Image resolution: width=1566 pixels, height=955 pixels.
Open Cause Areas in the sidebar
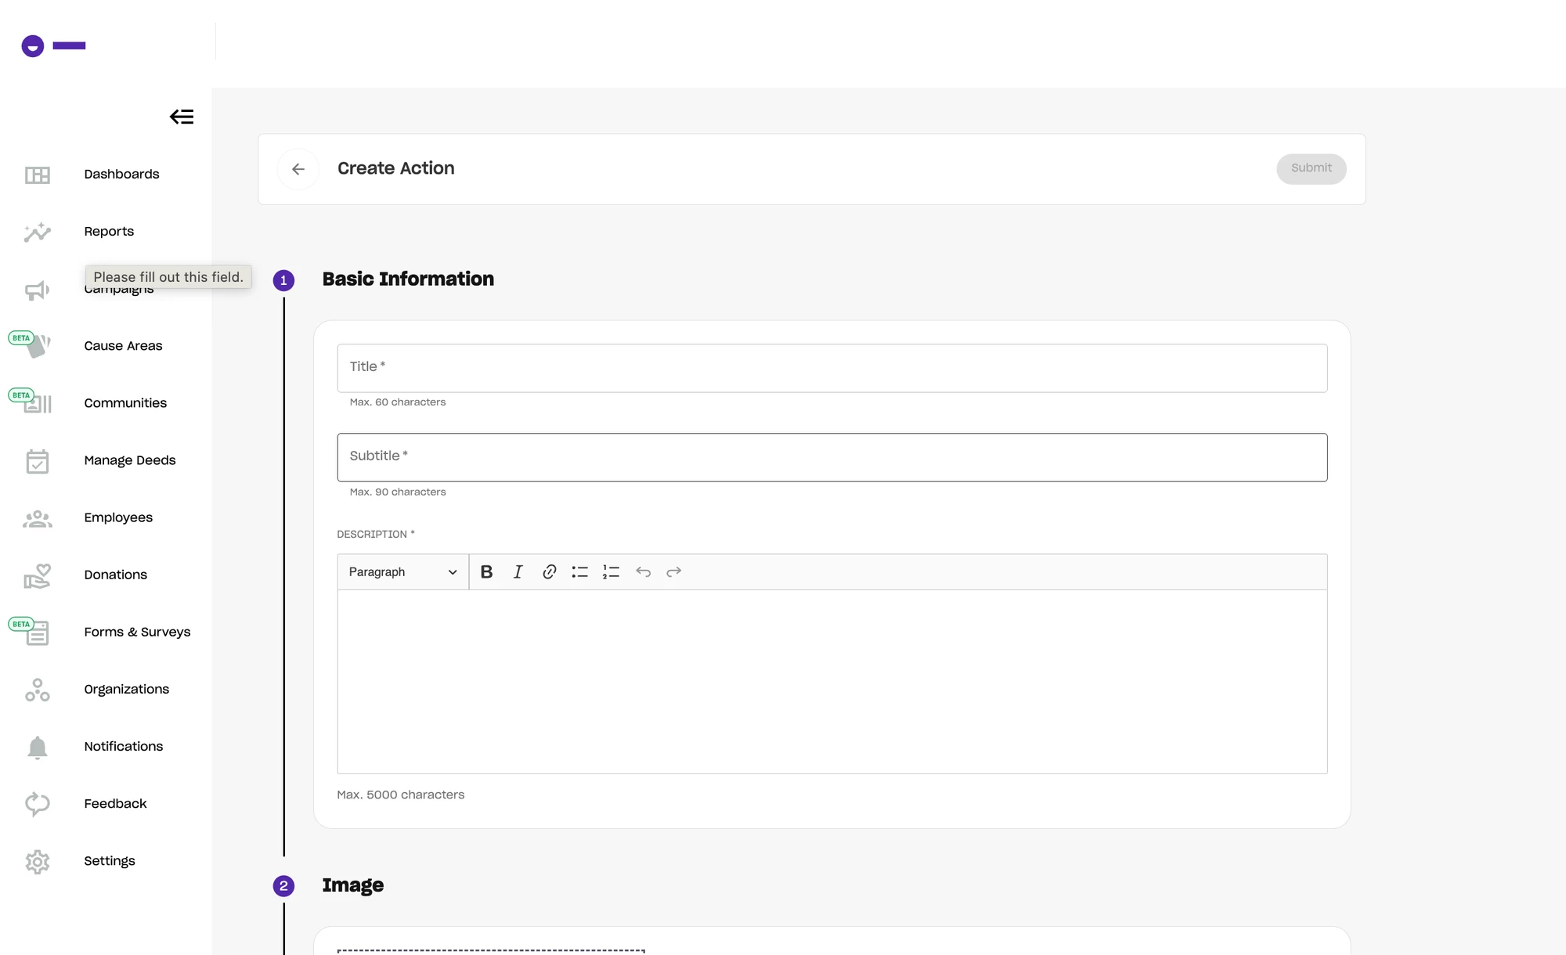click(123, 346)
